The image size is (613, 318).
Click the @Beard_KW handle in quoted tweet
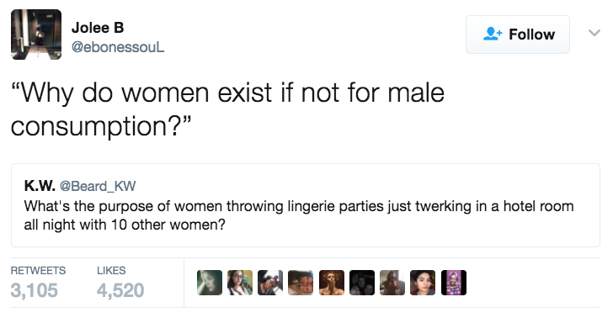(98, 186)
